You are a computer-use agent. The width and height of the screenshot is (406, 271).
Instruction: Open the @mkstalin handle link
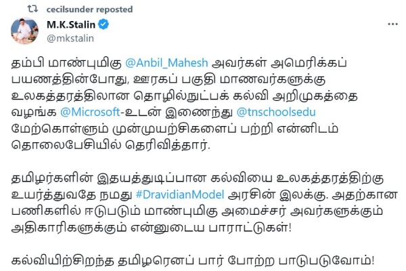point(67,39)
